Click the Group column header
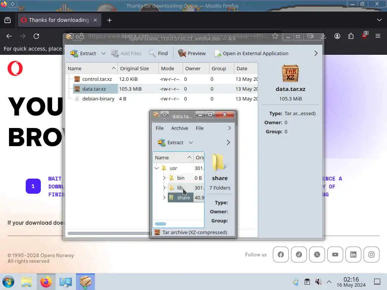 tap(221, 69)
